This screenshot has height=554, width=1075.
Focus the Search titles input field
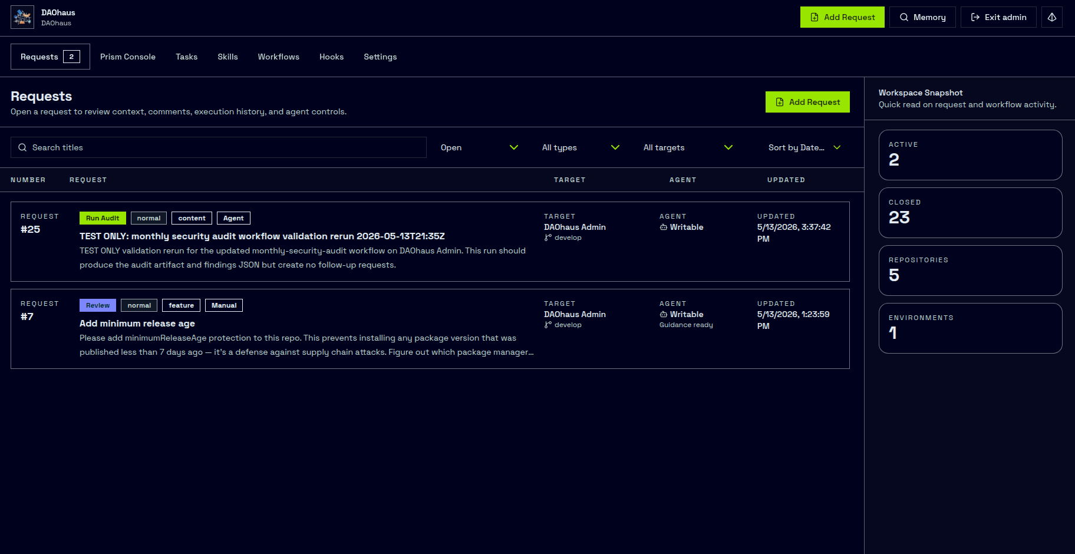[x=219, y=147]
